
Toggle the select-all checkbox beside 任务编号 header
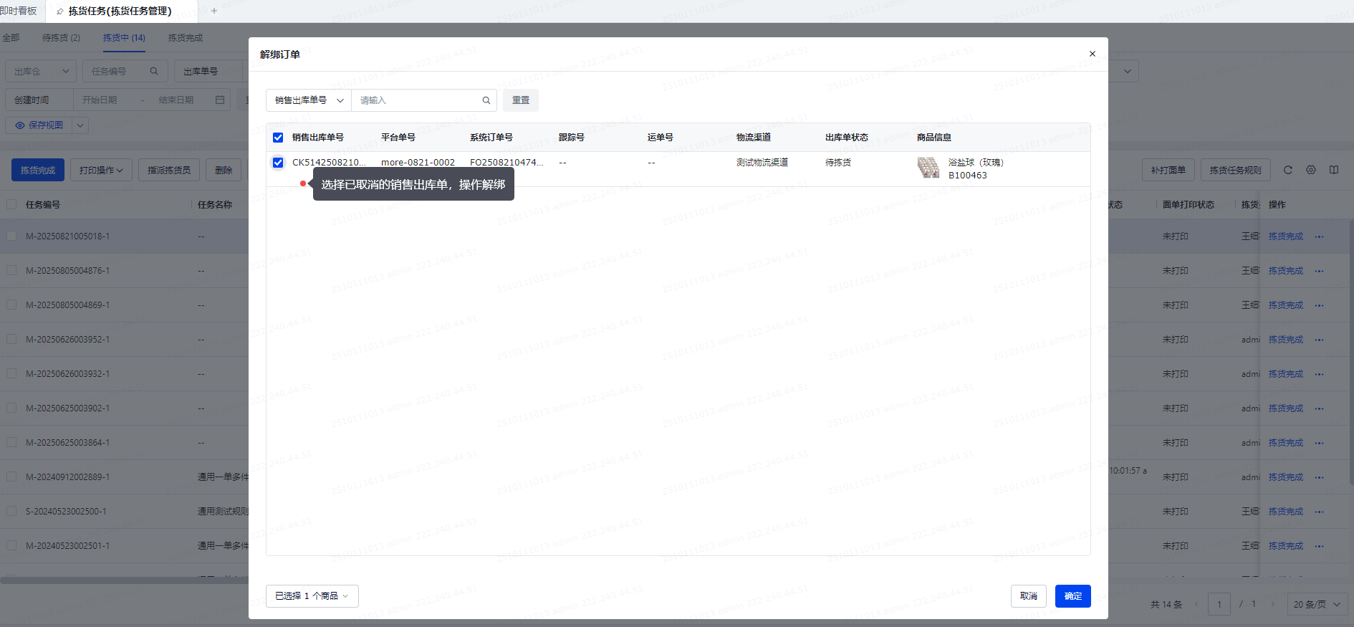click(x=11, y=204)
